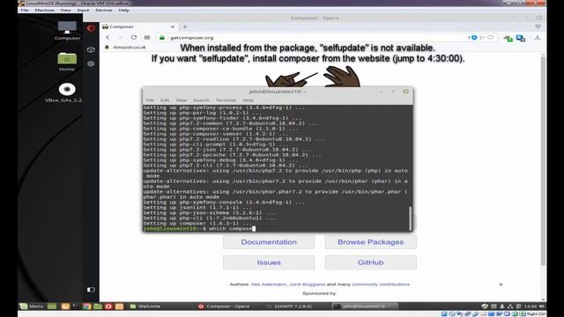Switch to Welcome window in taskbar
This screenshot has width=564, height=317.
tap(145, 306)
